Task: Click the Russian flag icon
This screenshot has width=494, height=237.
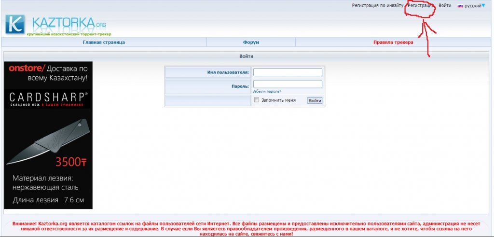Action: [460, 6]
